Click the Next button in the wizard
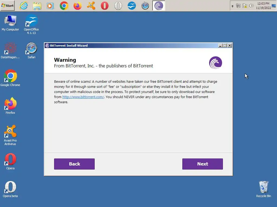The image size is (277, 207). 202,164
